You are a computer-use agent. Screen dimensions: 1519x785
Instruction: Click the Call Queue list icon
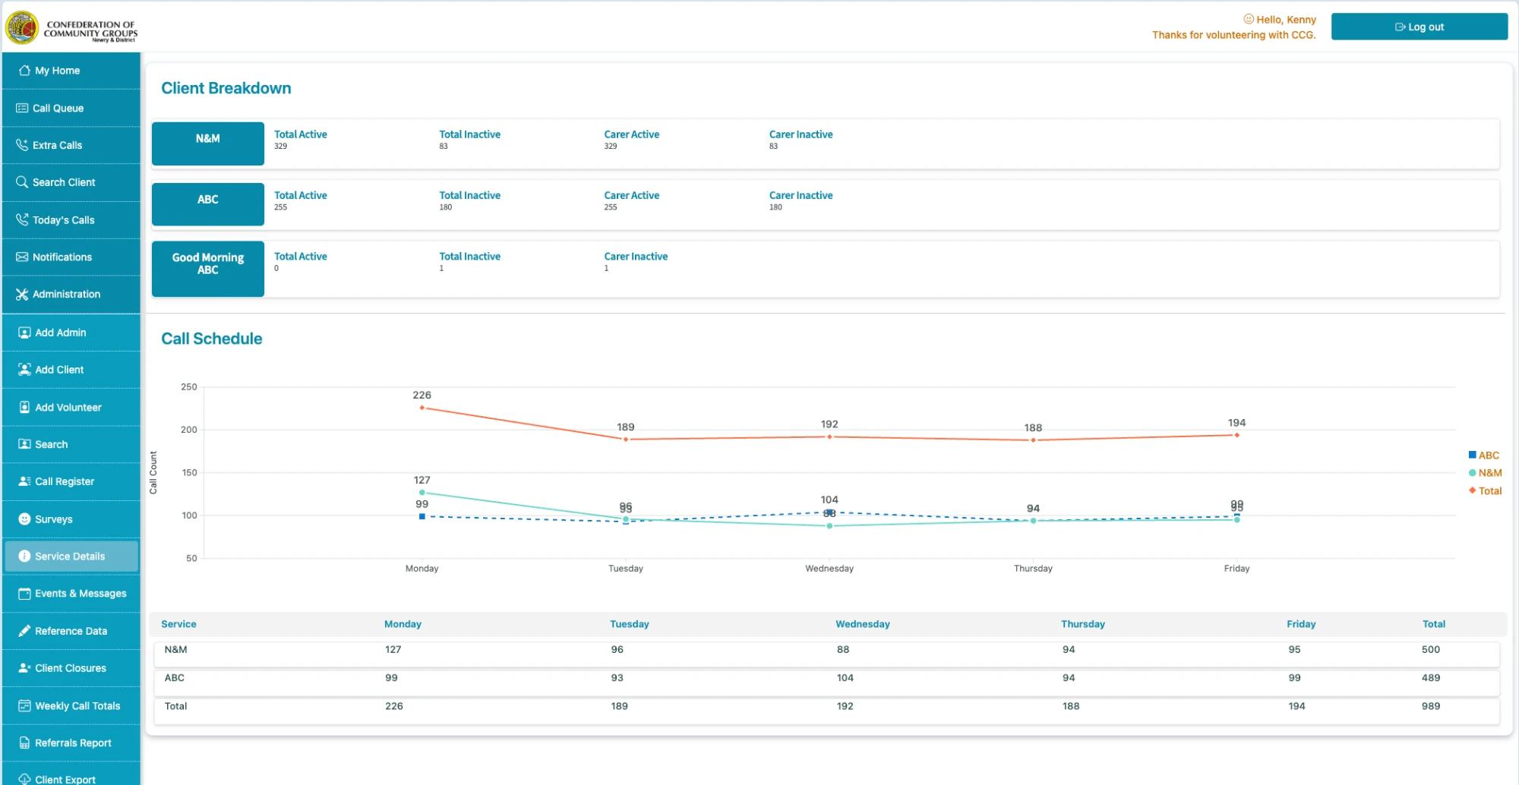(x=22, y=108)
